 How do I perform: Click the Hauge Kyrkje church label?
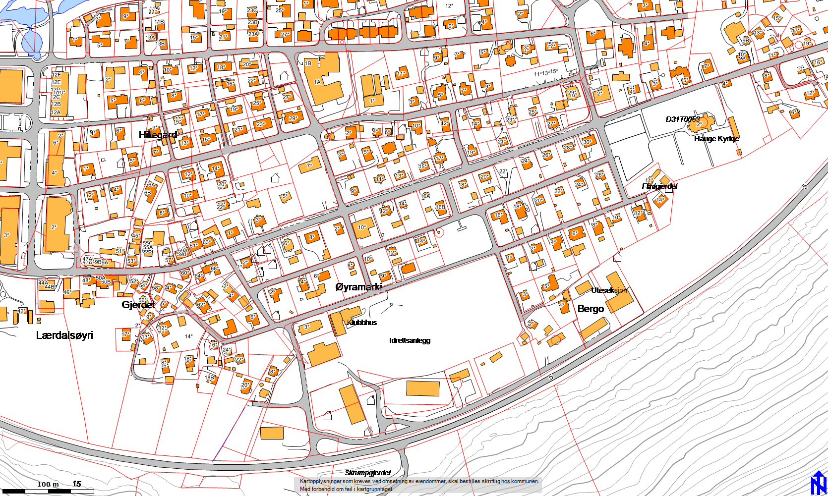click(716, 139)
